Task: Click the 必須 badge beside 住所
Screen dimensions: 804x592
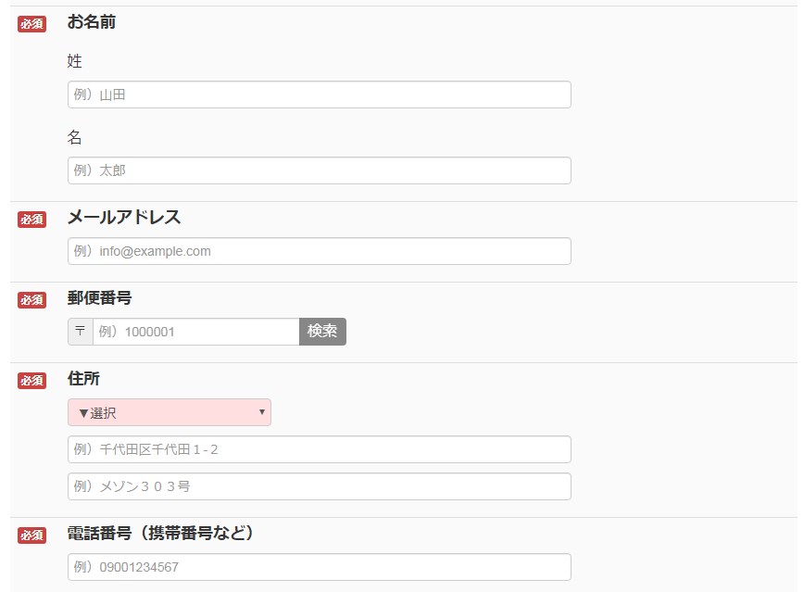Action: coord(31,381)
